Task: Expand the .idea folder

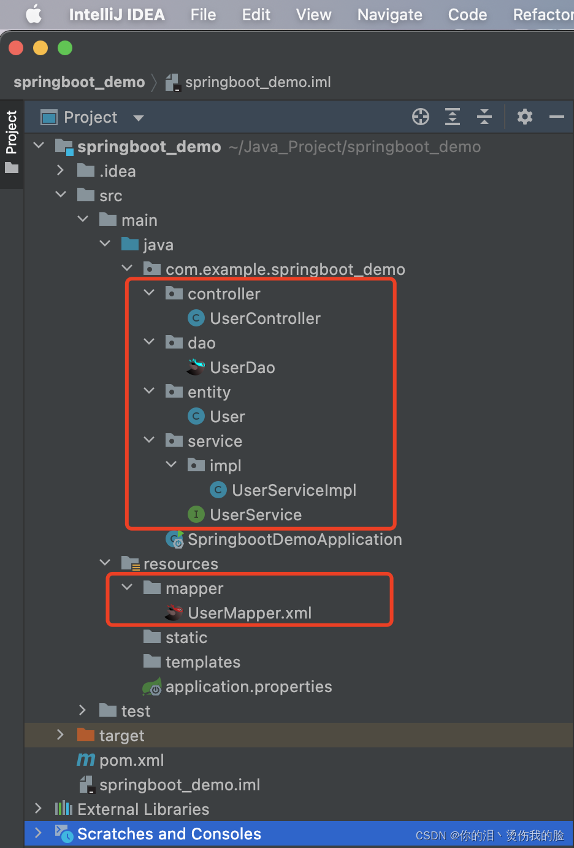Action: click(x=60, y=170)
